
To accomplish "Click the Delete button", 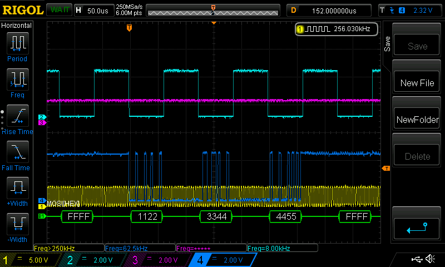I will point(416,155).
